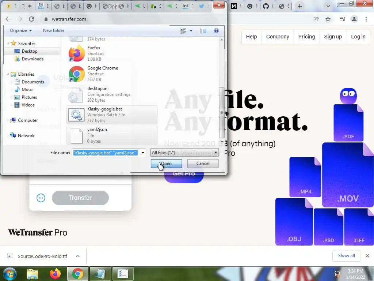The image size is (374, 281).
Task: Click the wetransfer.com address bar
Action: (x=69, y=19)
